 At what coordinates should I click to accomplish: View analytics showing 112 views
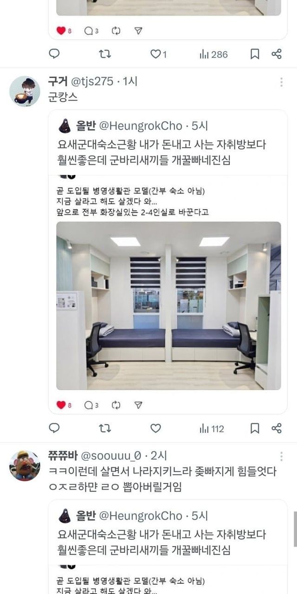pyautogui.click(x=212, y=429)
